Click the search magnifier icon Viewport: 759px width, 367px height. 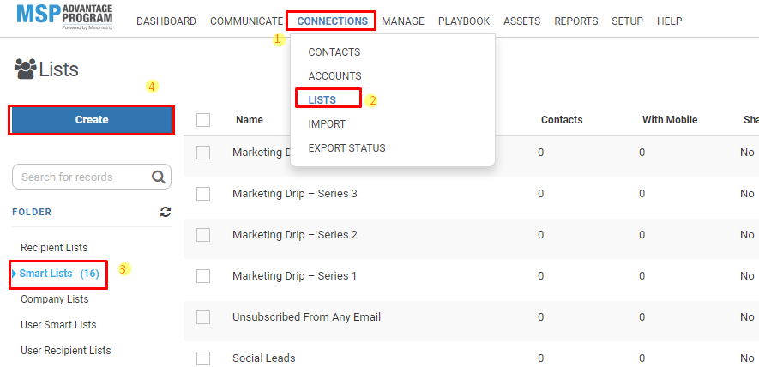(159, 177)
